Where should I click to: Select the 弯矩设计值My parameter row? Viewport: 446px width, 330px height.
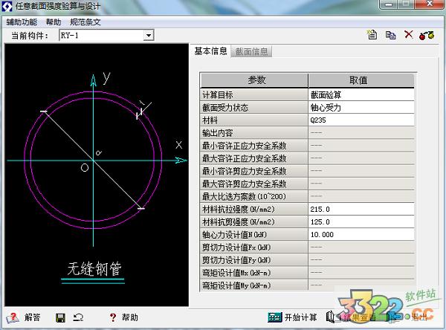(254, 285)
